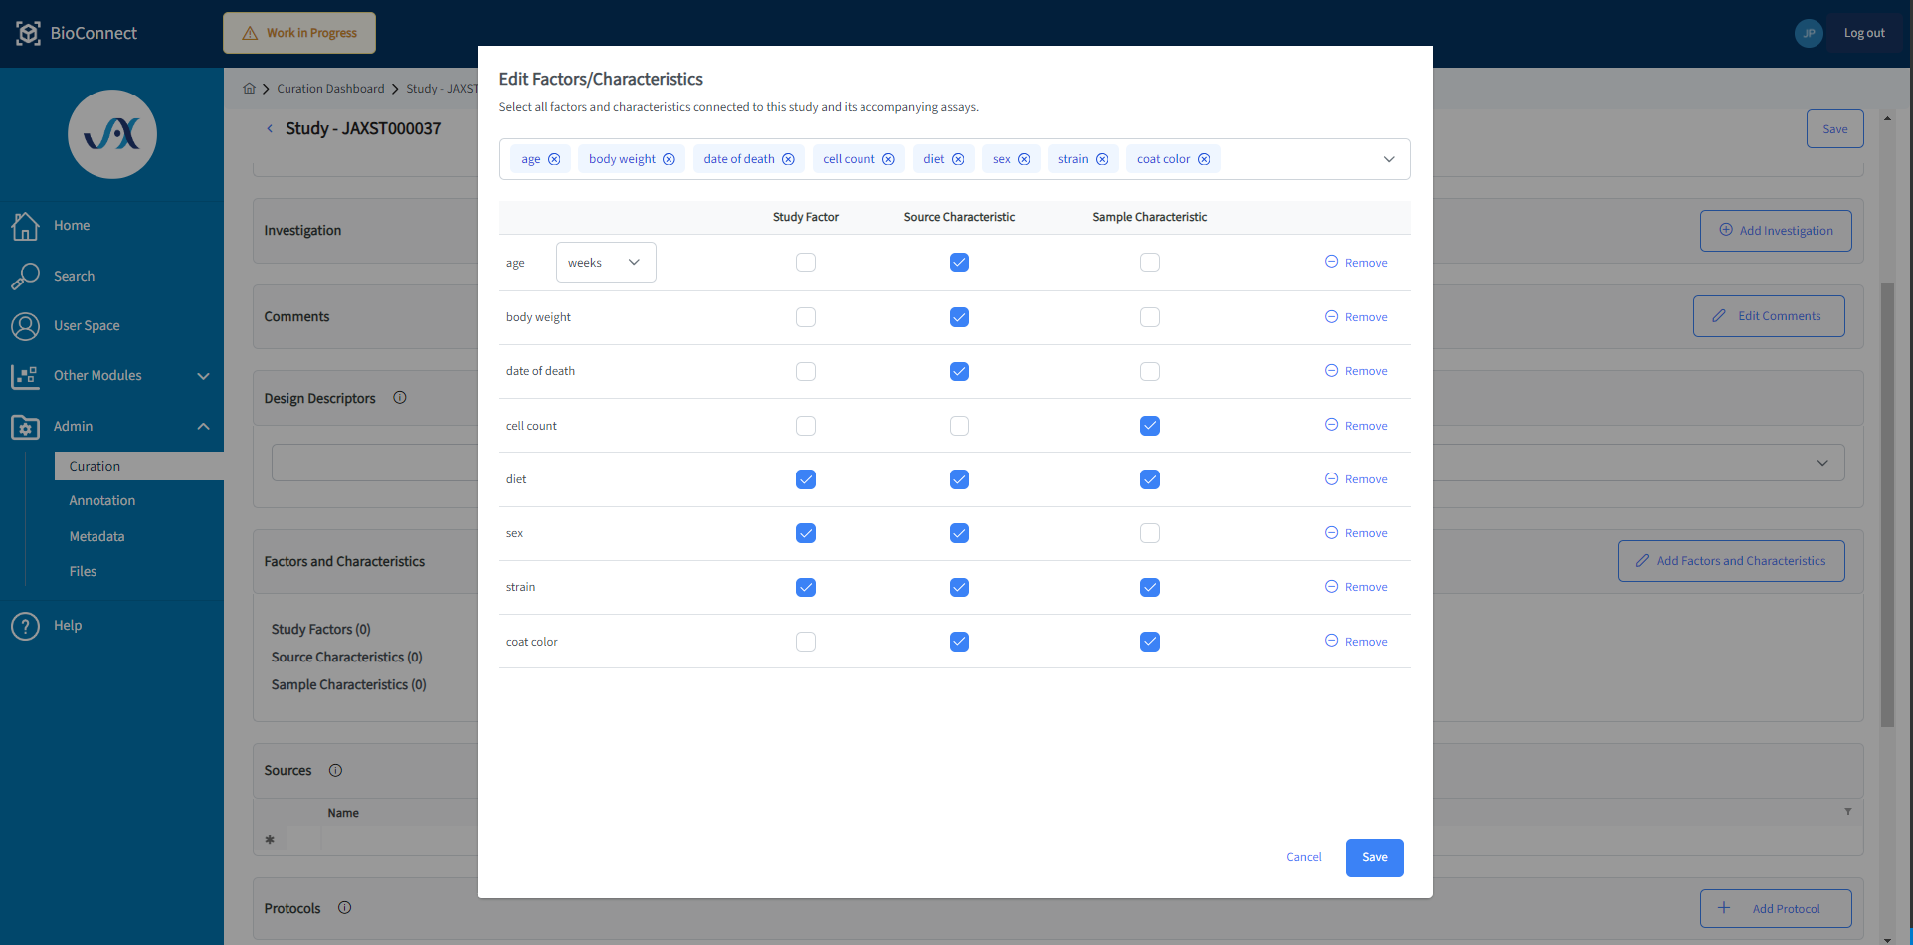Select Metadata in the Admin menu

tap(96, 536)
